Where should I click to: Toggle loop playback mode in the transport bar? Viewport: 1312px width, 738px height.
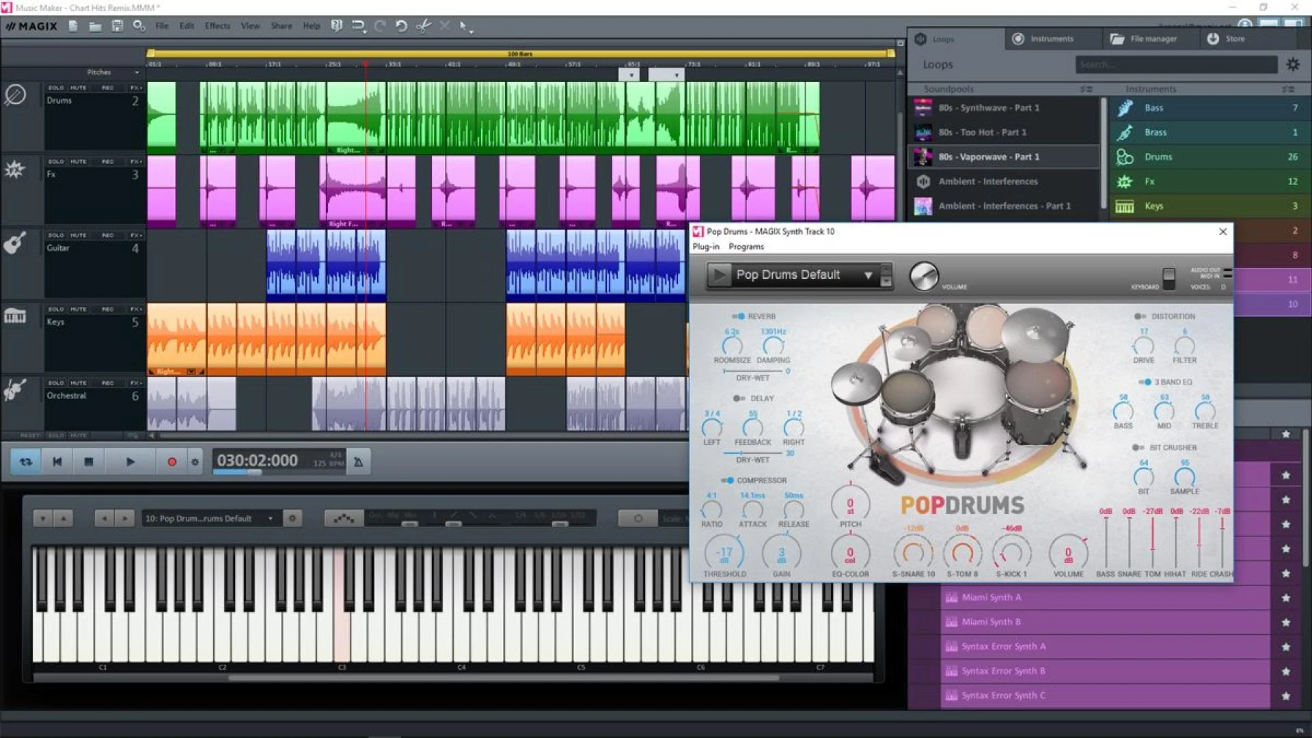pos(25,461)
